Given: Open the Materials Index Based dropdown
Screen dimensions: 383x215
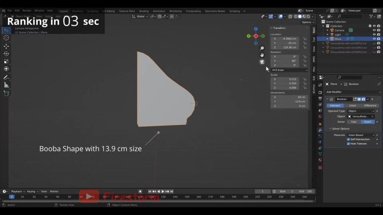Looking at the screenshot, I should 361,135.
